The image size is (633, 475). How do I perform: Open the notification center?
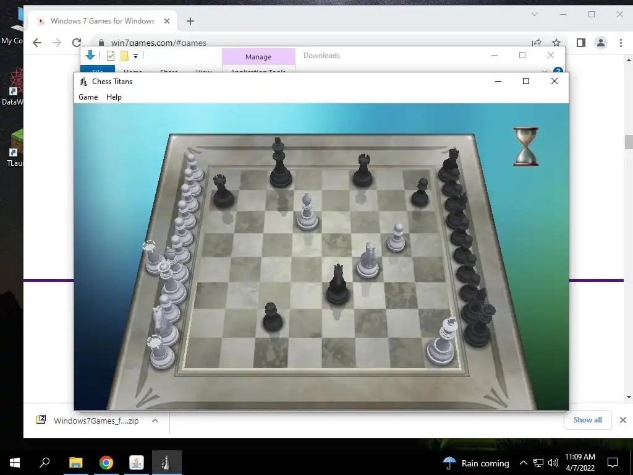coord(613,463)
